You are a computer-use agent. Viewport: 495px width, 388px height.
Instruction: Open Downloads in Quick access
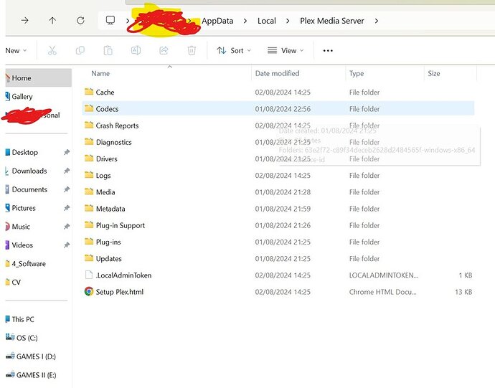point(29,171)
